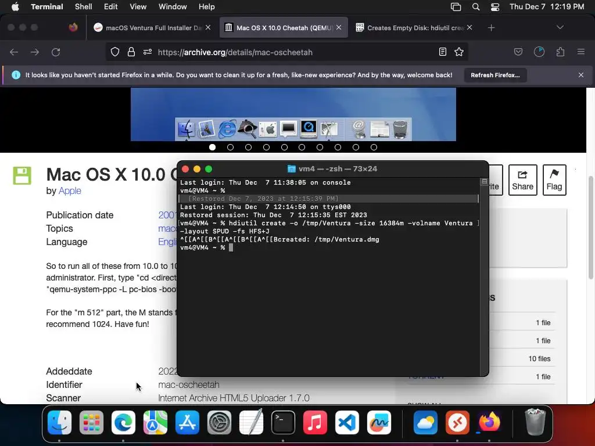Open Spotlight search in menu bar

(475, 6)
